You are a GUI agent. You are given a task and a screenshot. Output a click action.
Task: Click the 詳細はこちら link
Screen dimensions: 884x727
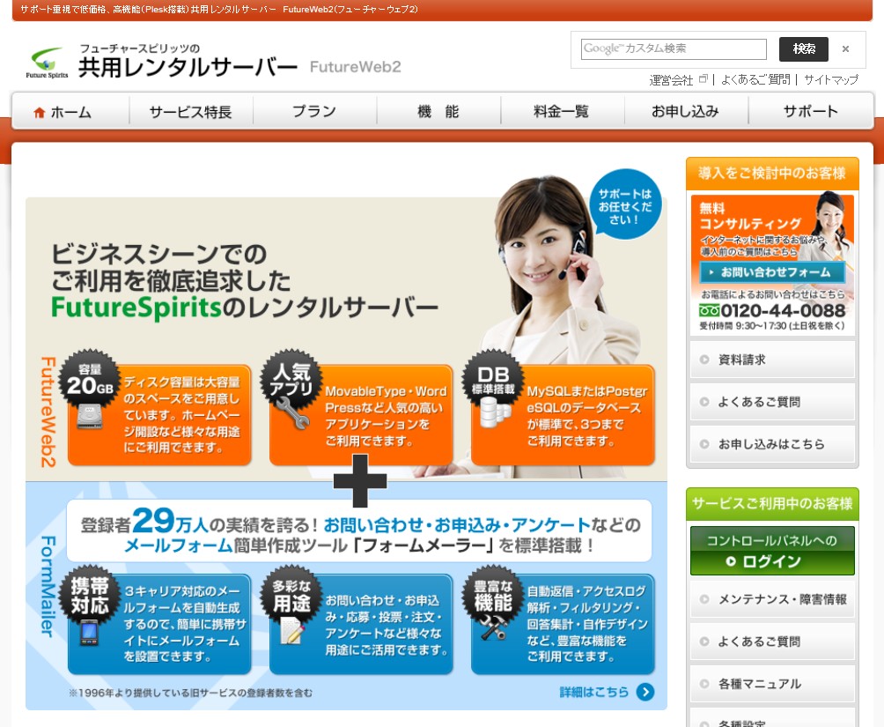593,692
